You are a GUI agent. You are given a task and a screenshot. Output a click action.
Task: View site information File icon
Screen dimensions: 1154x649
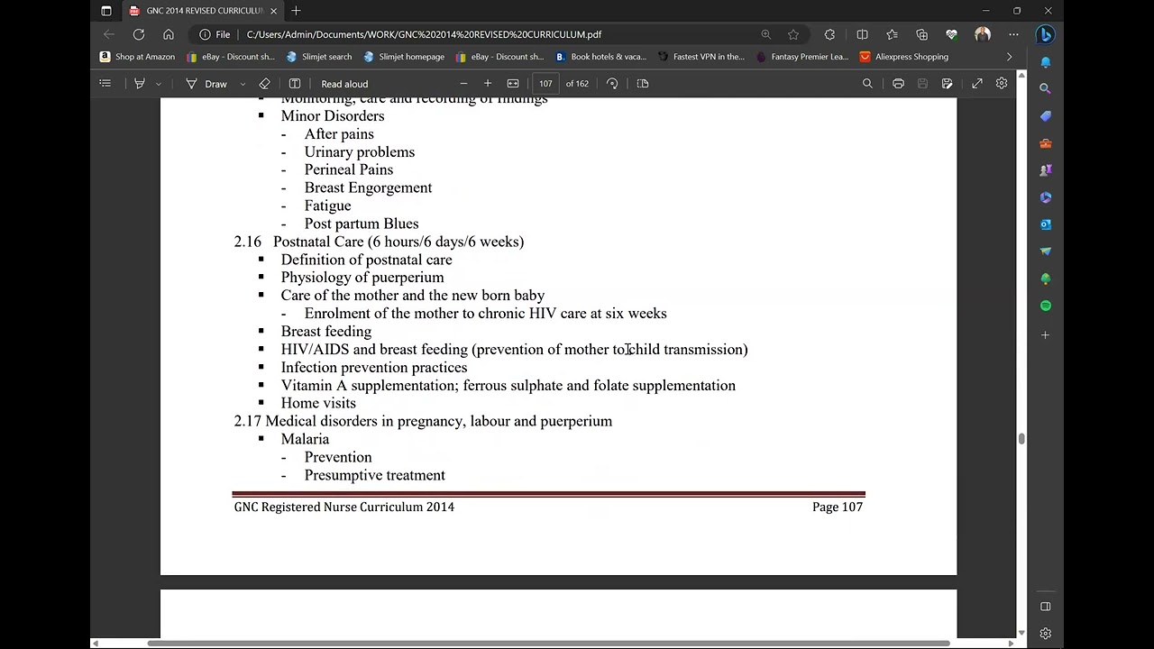pos(215,34)
